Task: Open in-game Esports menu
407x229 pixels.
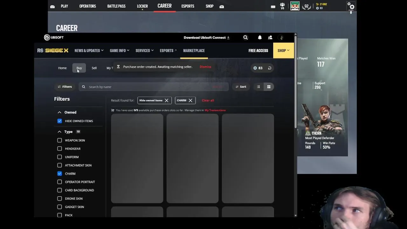Action: pyautogui.click(x=188, y=6)
